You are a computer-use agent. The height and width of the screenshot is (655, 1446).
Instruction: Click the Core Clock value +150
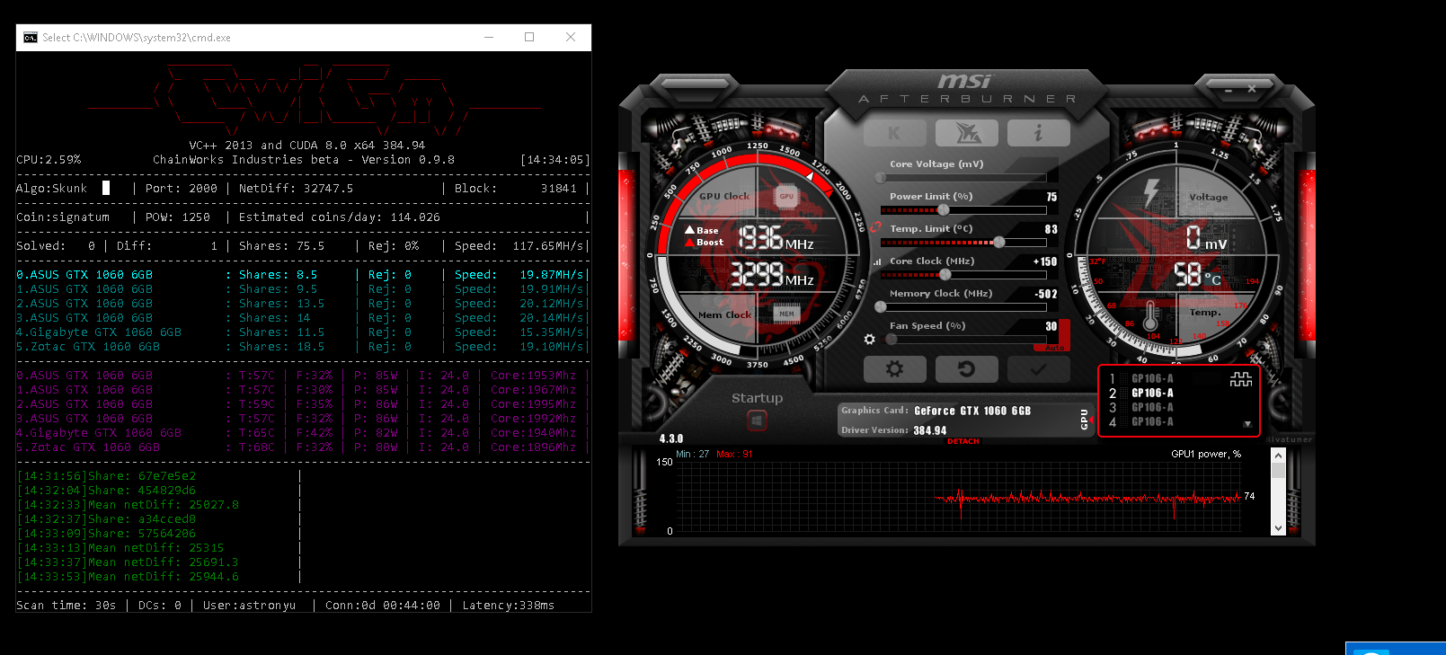[x=1045, y=261]
